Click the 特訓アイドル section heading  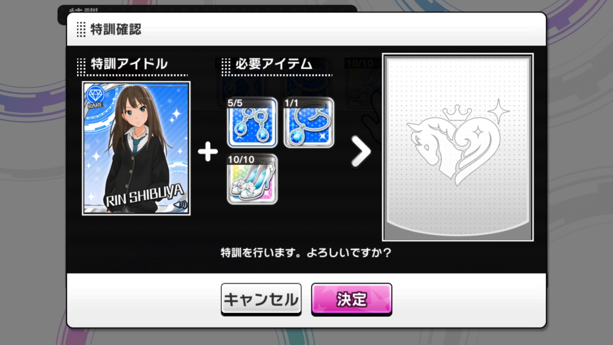pos(129,64)
